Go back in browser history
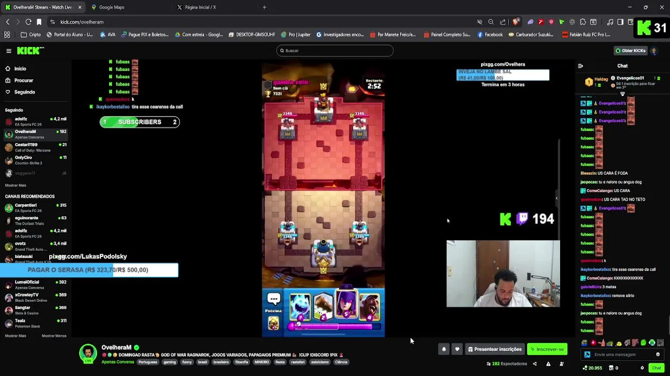 pyautogui.click(x=7, y=22)
